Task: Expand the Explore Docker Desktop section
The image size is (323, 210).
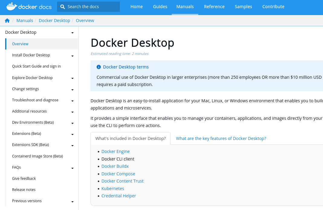Action: pyautogui.click(x=72, y=78)
